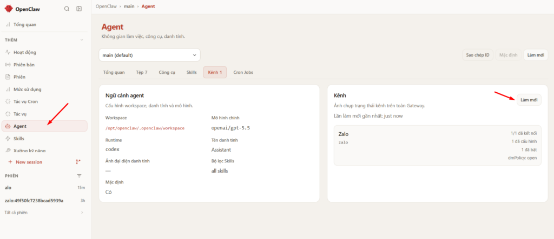The height and width of the screenshot is (239, 554).
Task: Click the branch icon beside New session
Action: point(78,162)
